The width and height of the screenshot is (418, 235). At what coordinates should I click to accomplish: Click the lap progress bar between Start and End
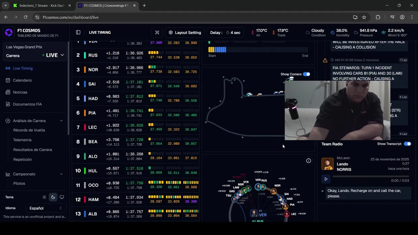coord(258,50)
